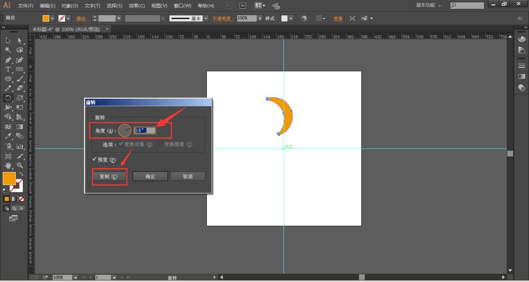Screen dimensions: 529x282
Task: Select the Zoom magnifier tool
Action: click(x=20, y=165)
